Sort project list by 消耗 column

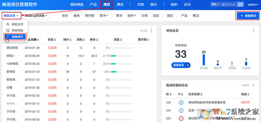tap(81, 40)
